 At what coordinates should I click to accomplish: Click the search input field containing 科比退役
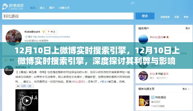click(68, 16)
